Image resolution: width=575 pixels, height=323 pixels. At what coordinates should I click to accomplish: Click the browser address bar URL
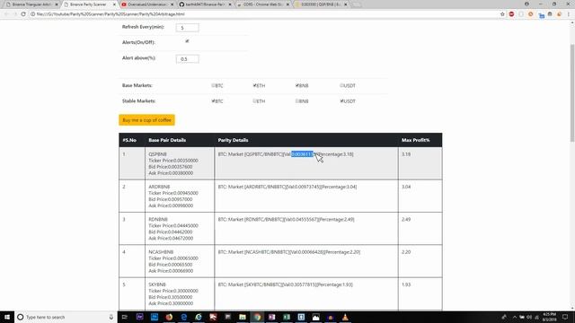[111, 14]
